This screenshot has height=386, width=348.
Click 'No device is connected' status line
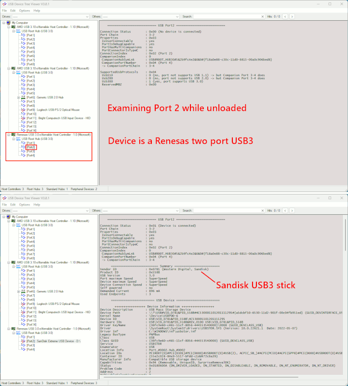150,32
